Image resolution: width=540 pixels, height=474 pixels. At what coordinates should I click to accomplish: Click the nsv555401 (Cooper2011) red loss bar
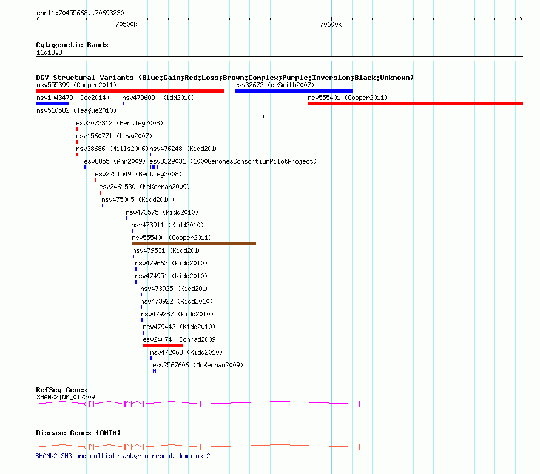tap(416, 104)
